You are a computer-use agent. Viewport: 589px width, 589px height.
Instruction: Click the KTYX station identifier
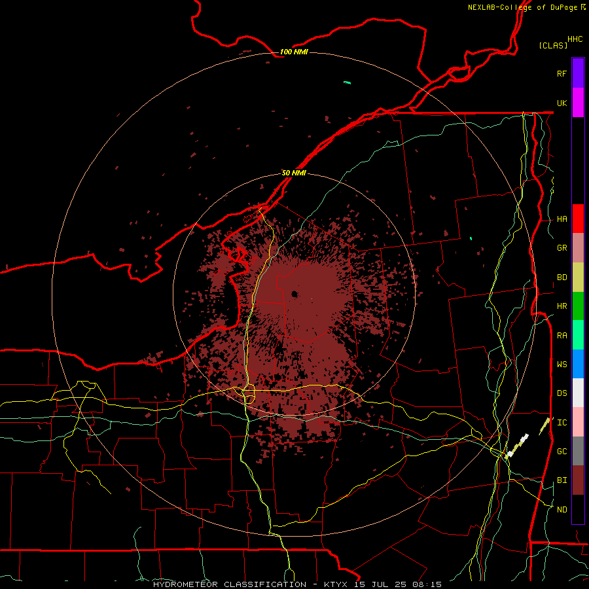click(x=336, y=584)
